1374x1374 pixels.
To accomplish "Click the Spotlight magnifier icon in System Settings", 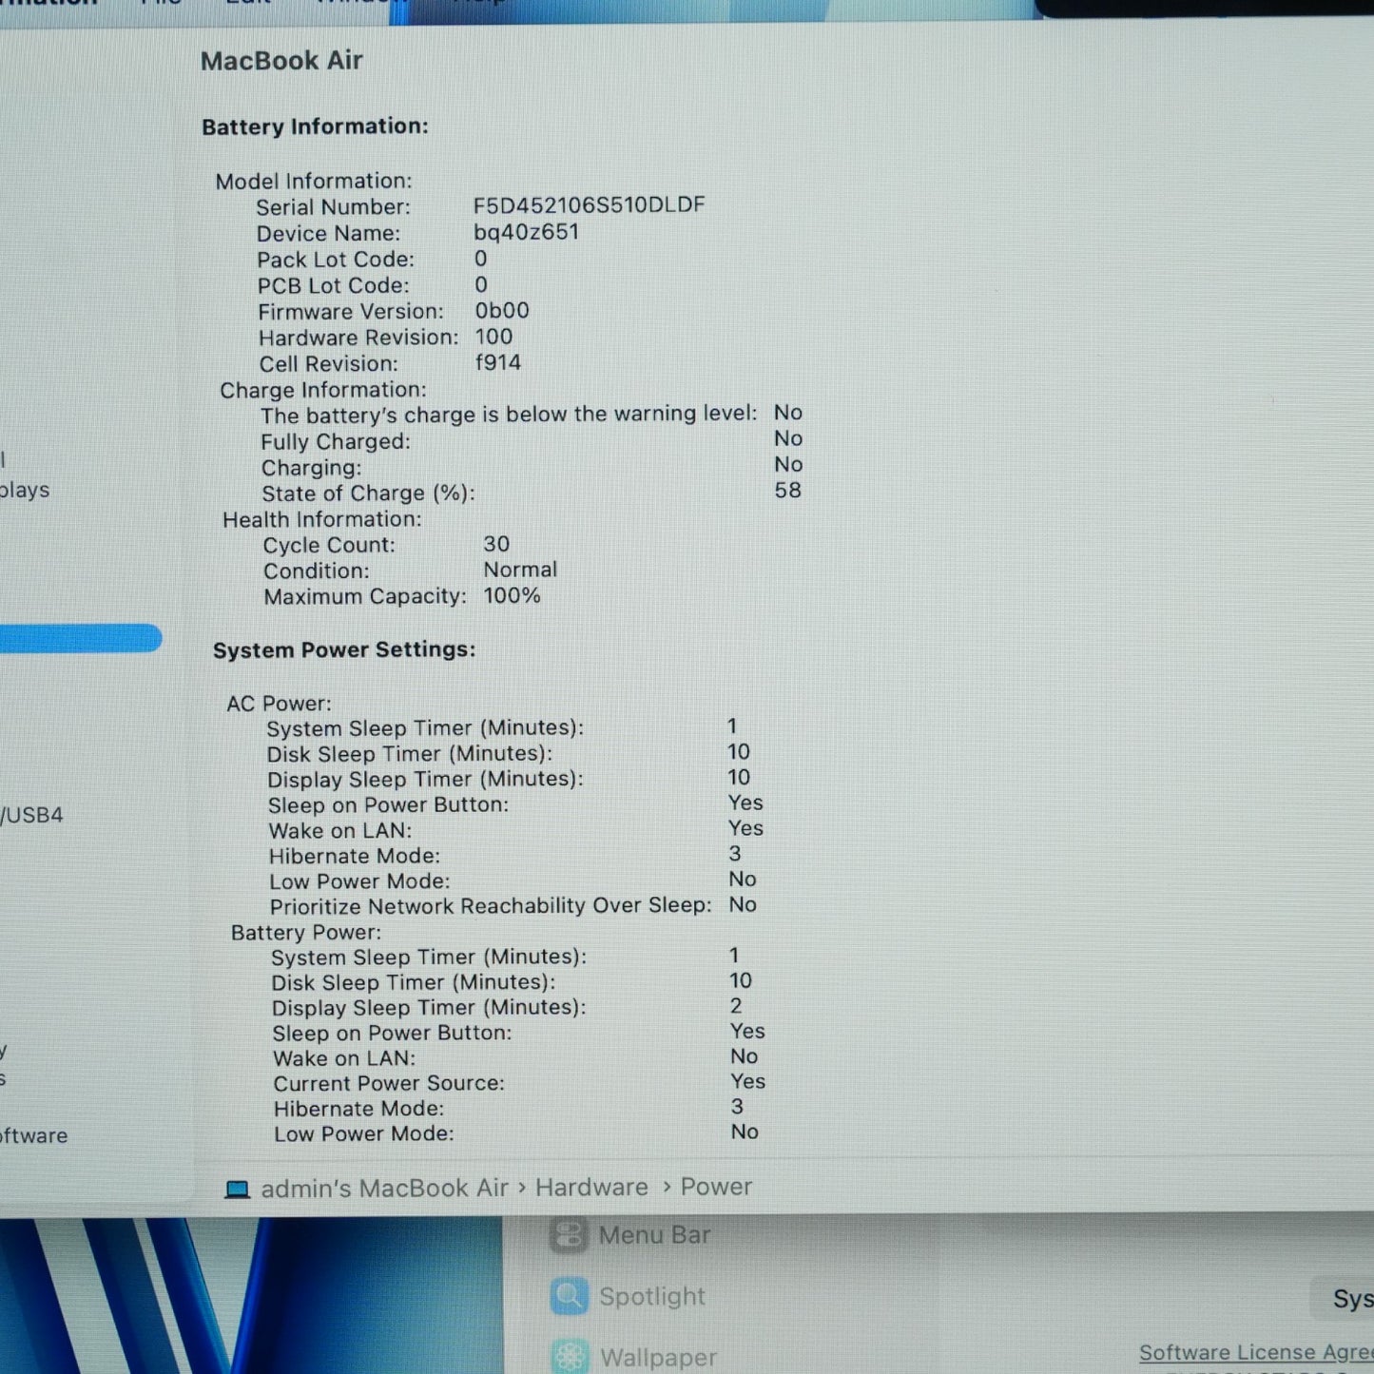I will point(569,1296).
